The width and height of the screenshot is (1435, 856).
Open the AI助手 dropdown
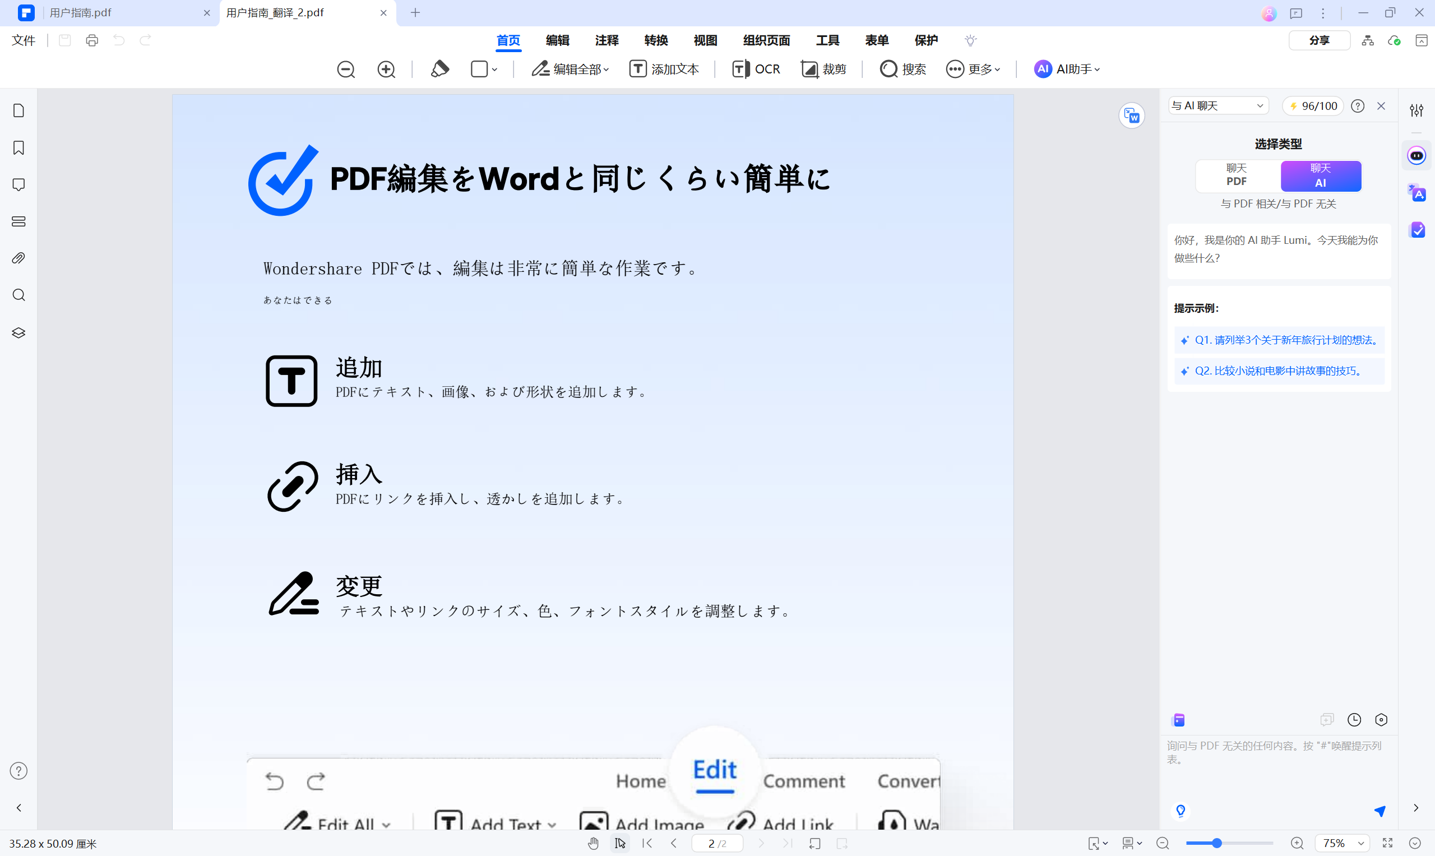pyautogui.click(x=1067, y=69)
